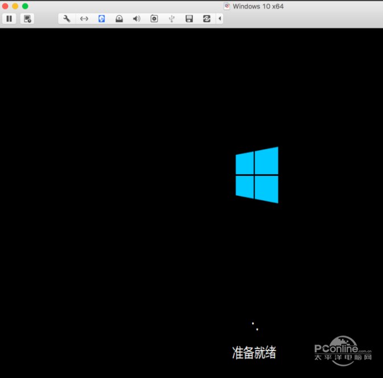
Task: Click the USB device icon
Action: (x=172, y=19)
